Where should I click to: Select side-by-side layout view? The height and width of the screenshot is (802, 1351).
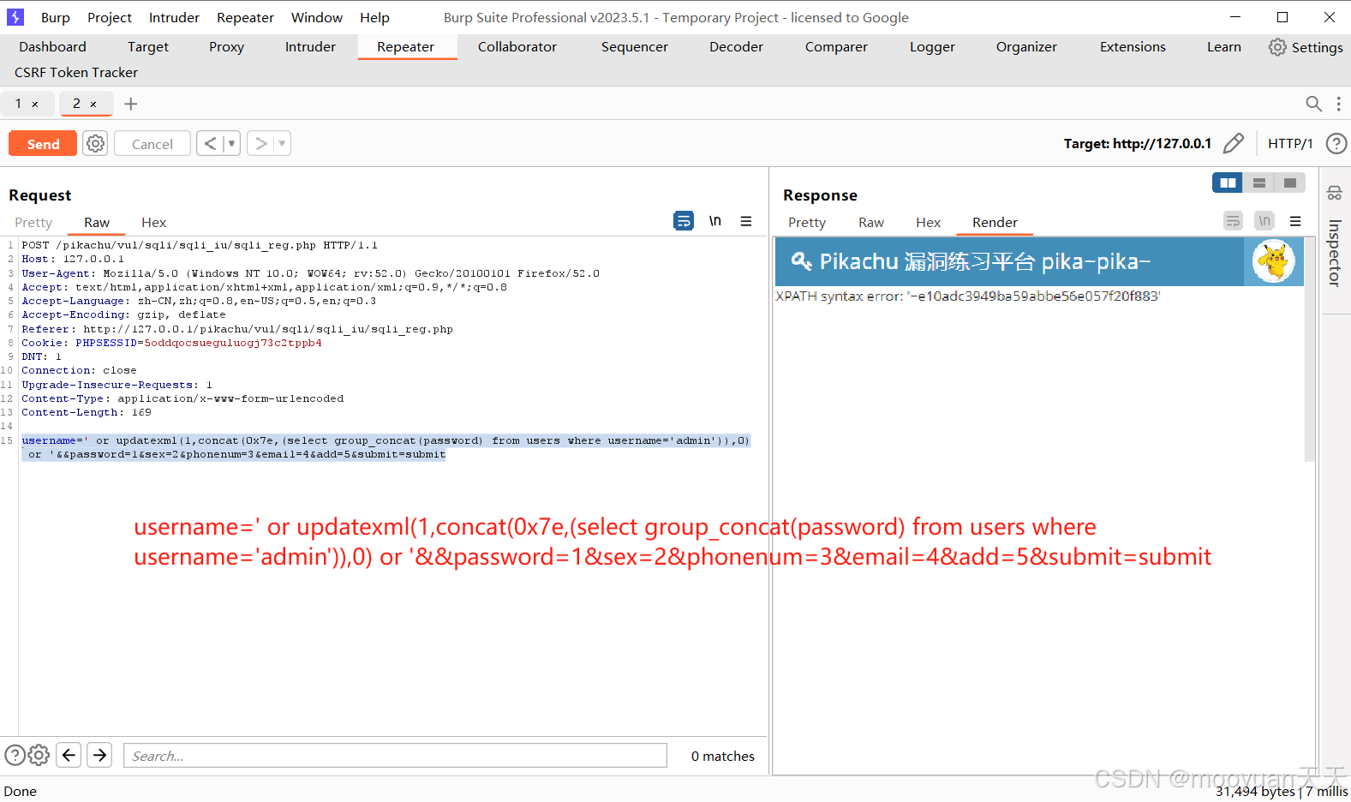1228,183
